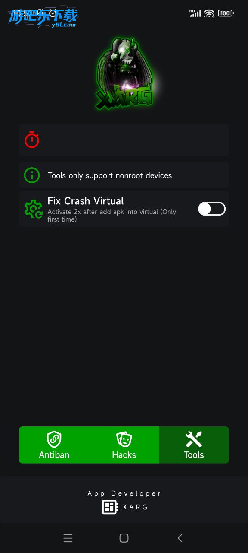Tap the wrench and screwdriver icon
Image resolution: width=248 pixels, height=553 pixels.
pyautogui.click(x=194, y=439)
